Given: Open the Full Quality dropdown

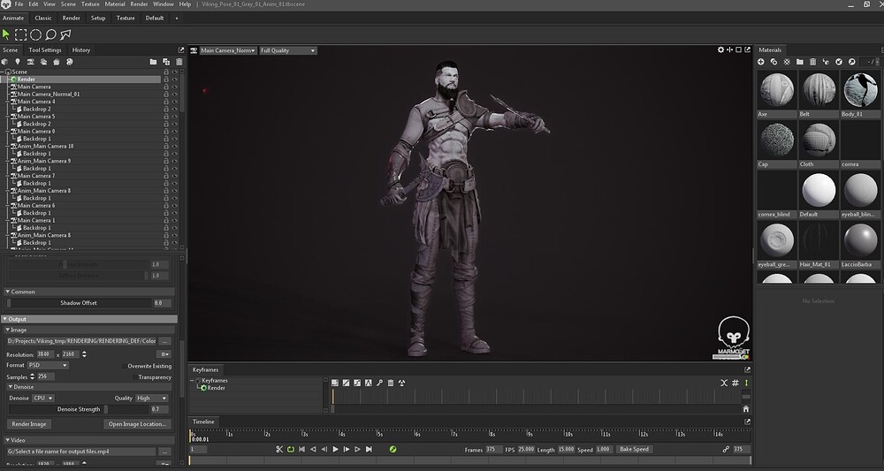Looking at the screenshot, I should tap(287, 50).
